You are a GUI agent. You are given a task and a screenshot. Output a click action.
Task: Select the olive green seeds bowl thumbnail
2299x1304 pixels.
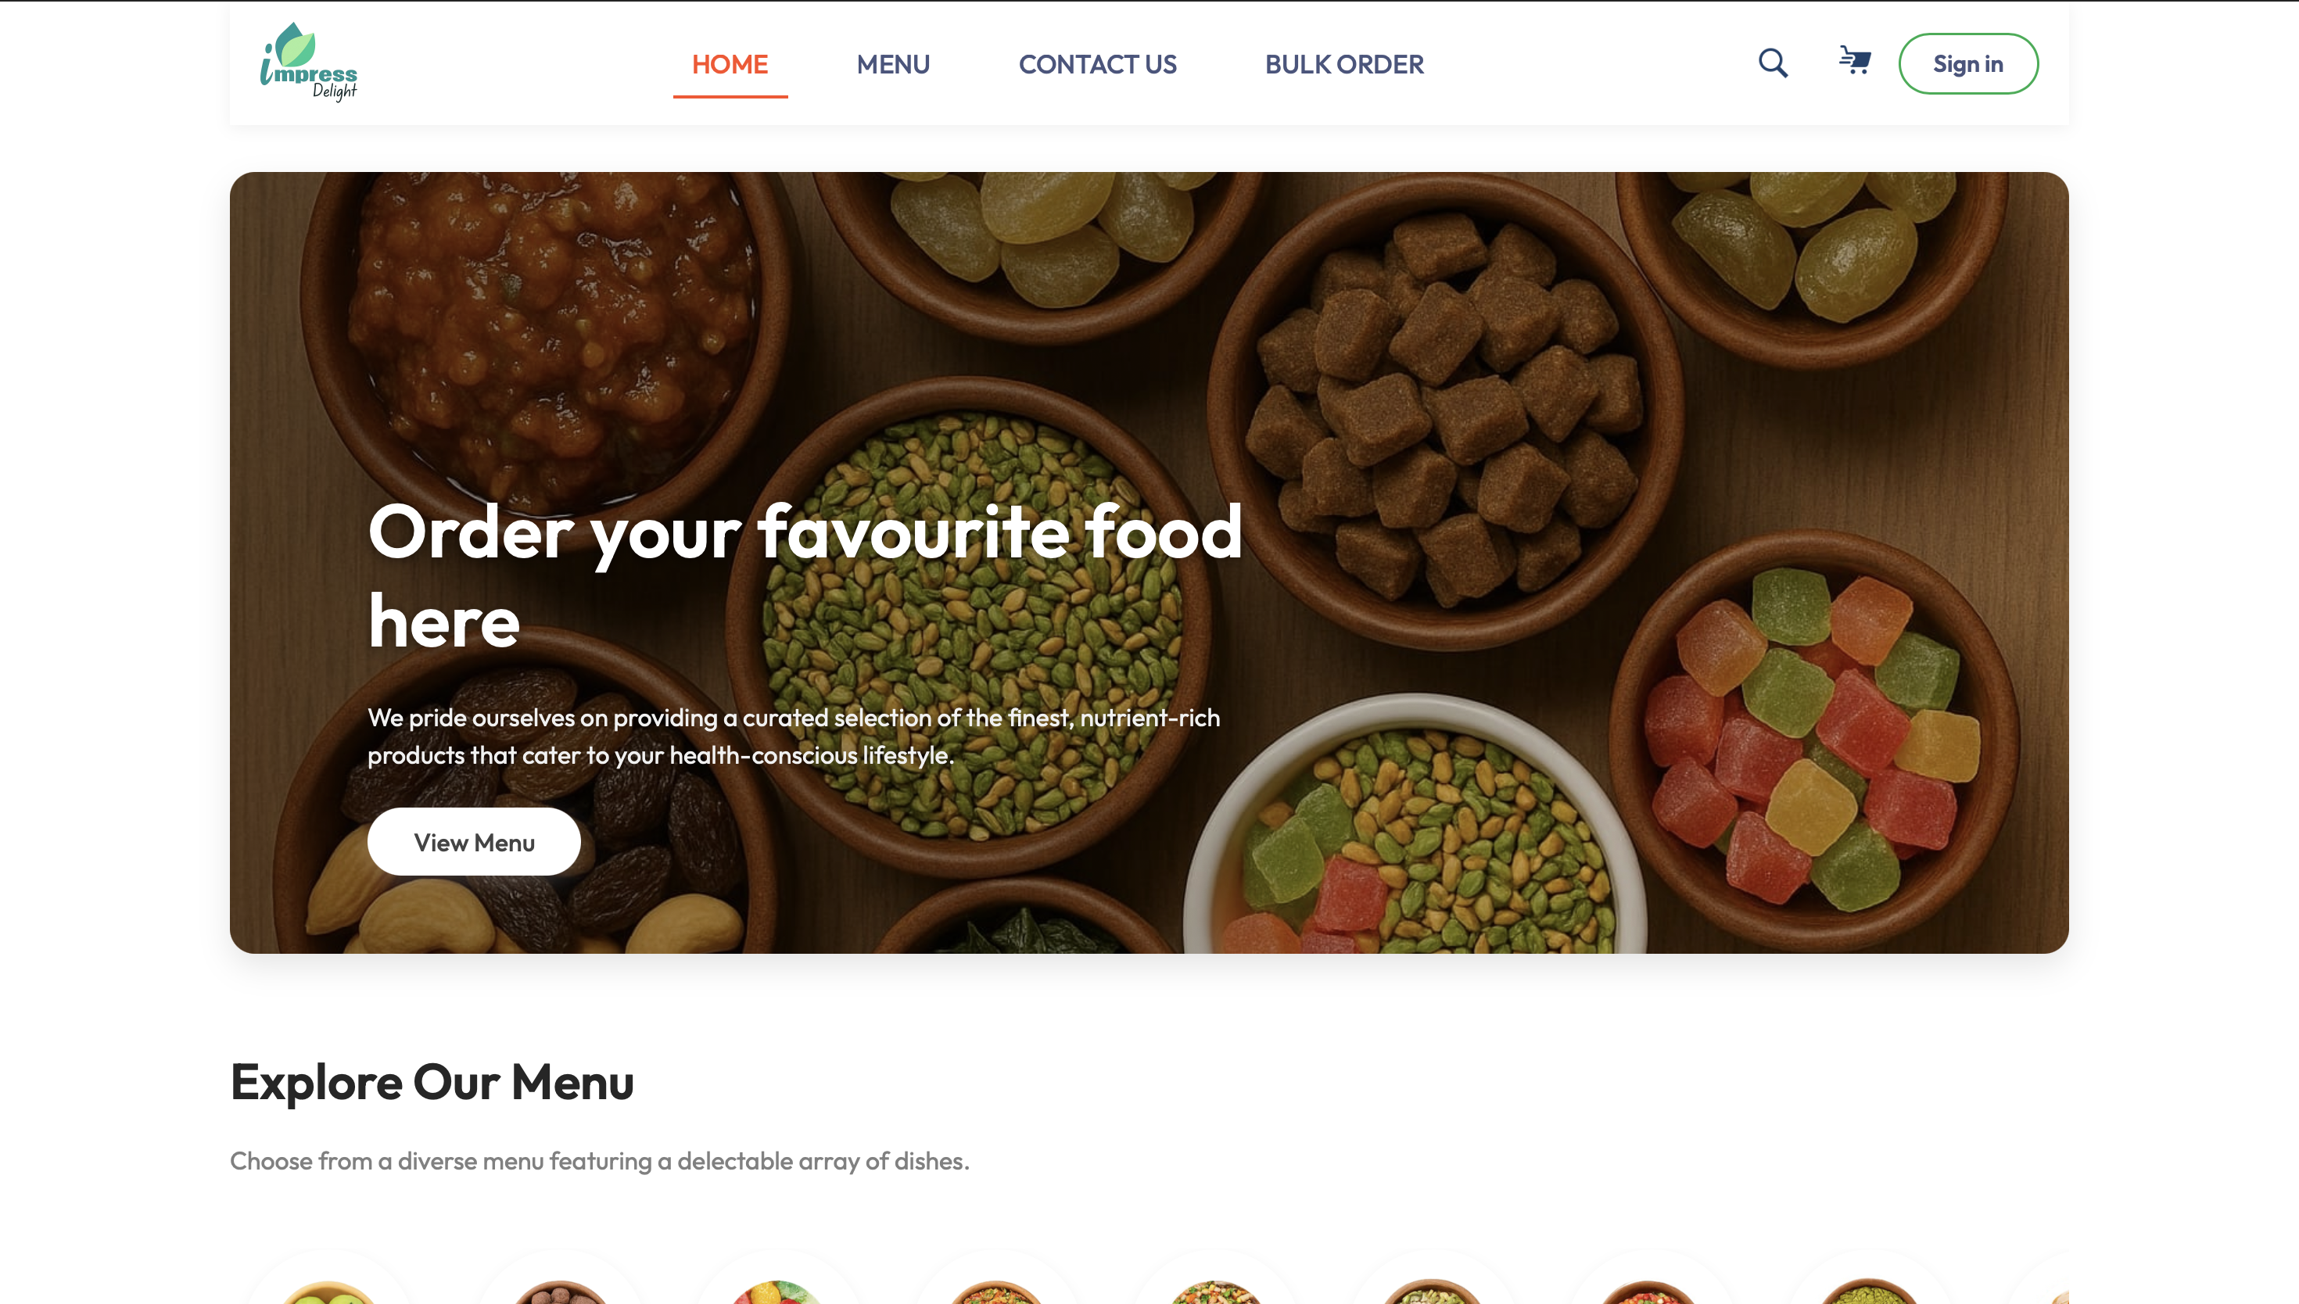1868,1291
